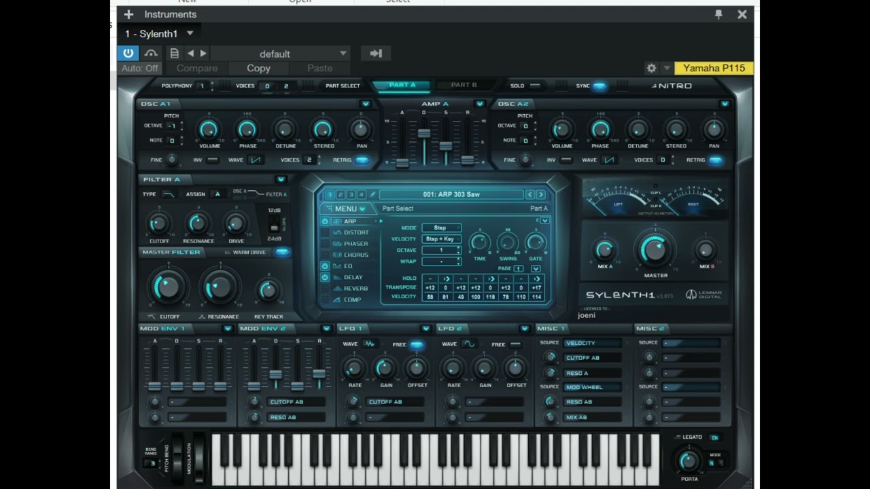Disable the ARP effect power button

click(x=325, y=221)
